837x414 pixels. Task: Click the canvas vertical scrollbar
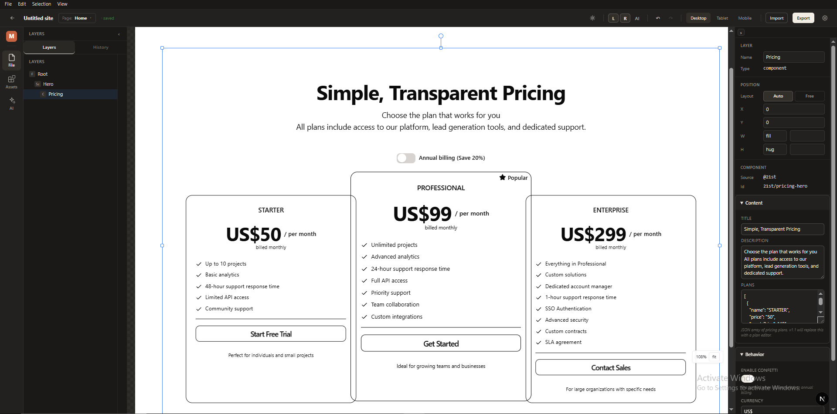pyautogui.click(x=731, y=207)
